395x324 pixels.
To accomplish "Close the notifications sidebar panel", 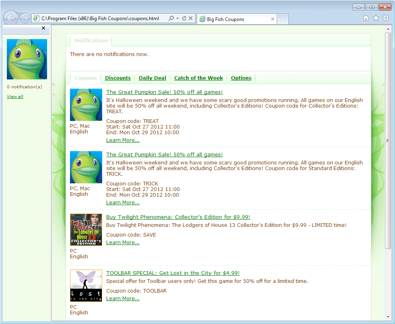I will (x=43, y=28).
